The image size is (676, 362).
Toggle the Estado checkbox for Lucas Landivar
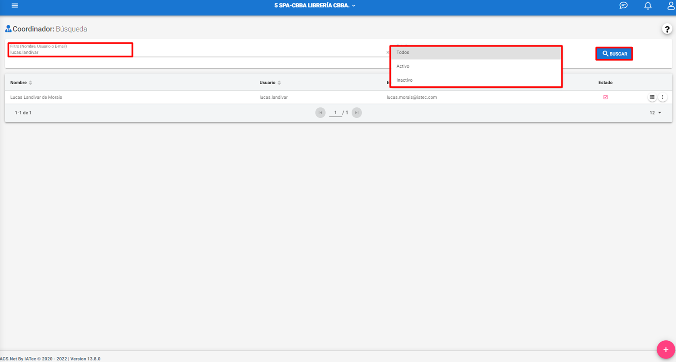[x=605, y=97]
